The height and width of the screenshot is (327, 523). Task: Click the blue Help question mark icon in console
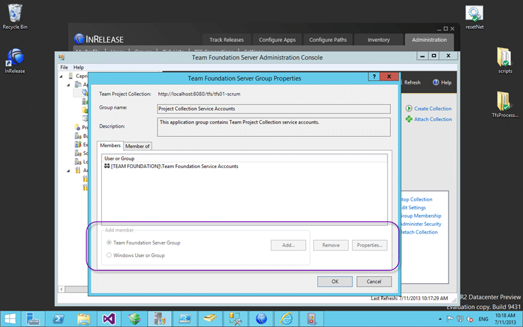[435, 82]
